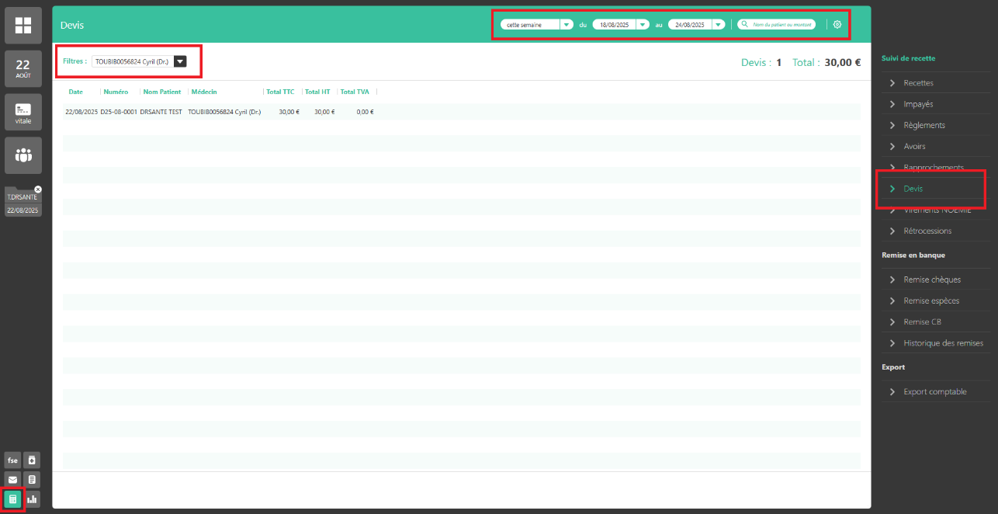Open settings gear in Devis header
Image resolution: width=998 pixels, height=514 pixels.
tap(837, 25)
